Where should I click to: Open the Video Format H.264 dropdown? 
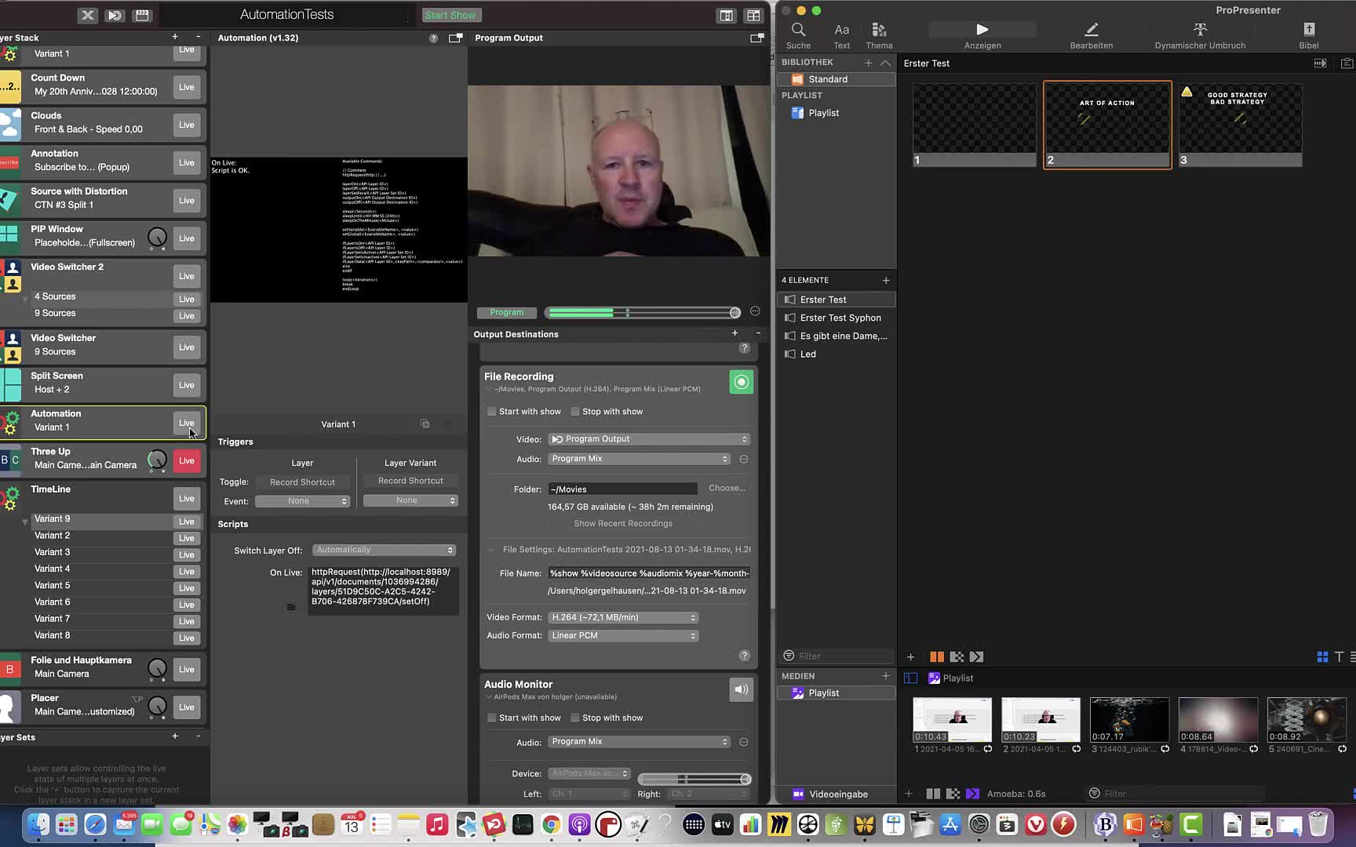tap(623, 617)
